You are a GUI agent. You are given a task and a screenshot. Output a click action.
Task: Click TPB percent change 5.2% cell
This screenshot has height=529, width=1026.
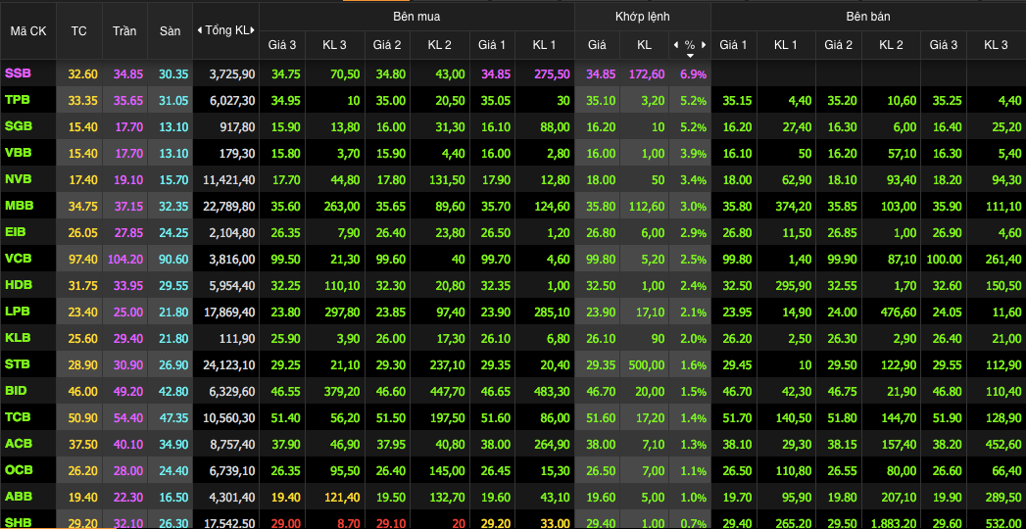pyautogui.click(x=692, y=100)
